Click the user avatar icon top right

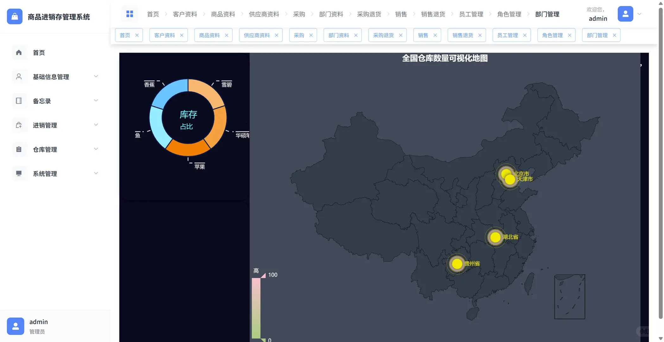(x=625, y=14)
